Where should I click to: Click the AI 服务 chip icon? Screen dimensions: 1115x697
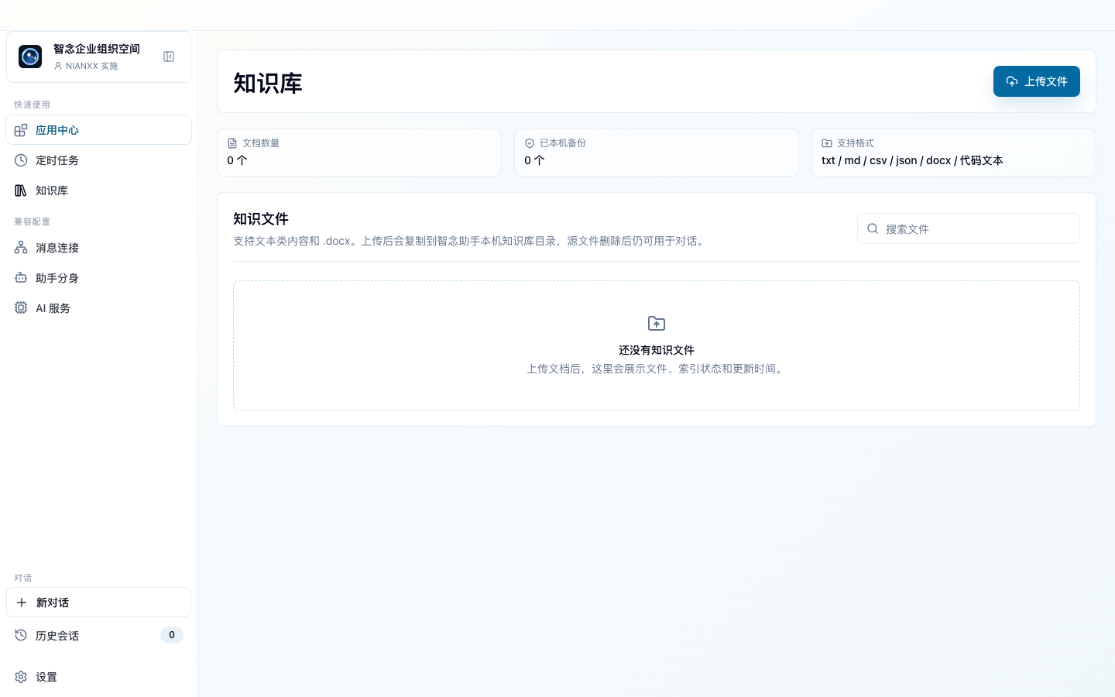(21, 308)
